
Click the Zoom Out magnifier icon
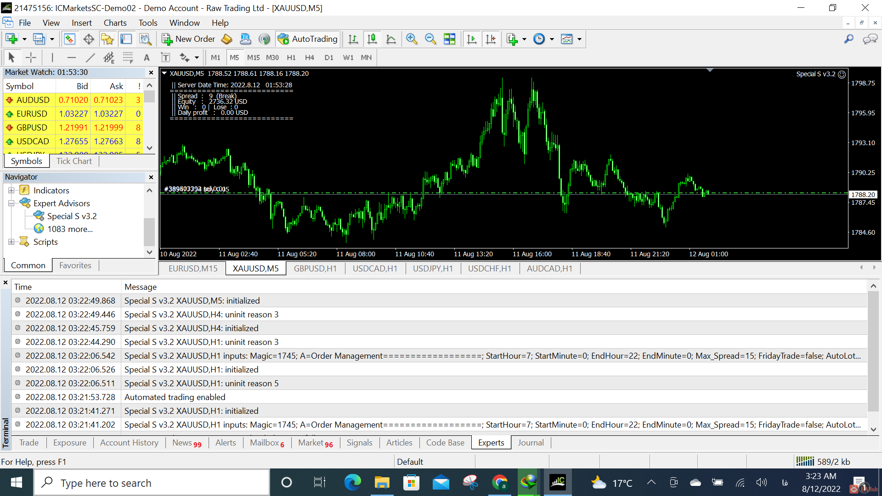[430, 39]
